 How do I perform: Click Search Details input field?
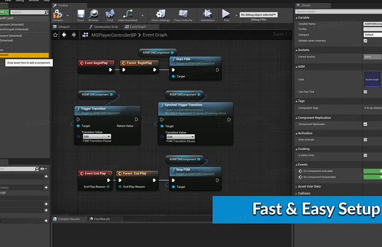click(339, 12)
